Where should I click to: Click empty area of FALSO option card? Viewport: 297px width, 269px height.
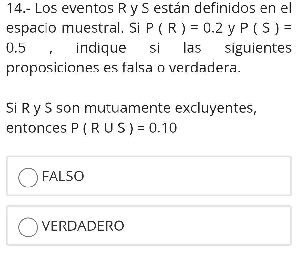pyautogui.click(x=194, y=176)
